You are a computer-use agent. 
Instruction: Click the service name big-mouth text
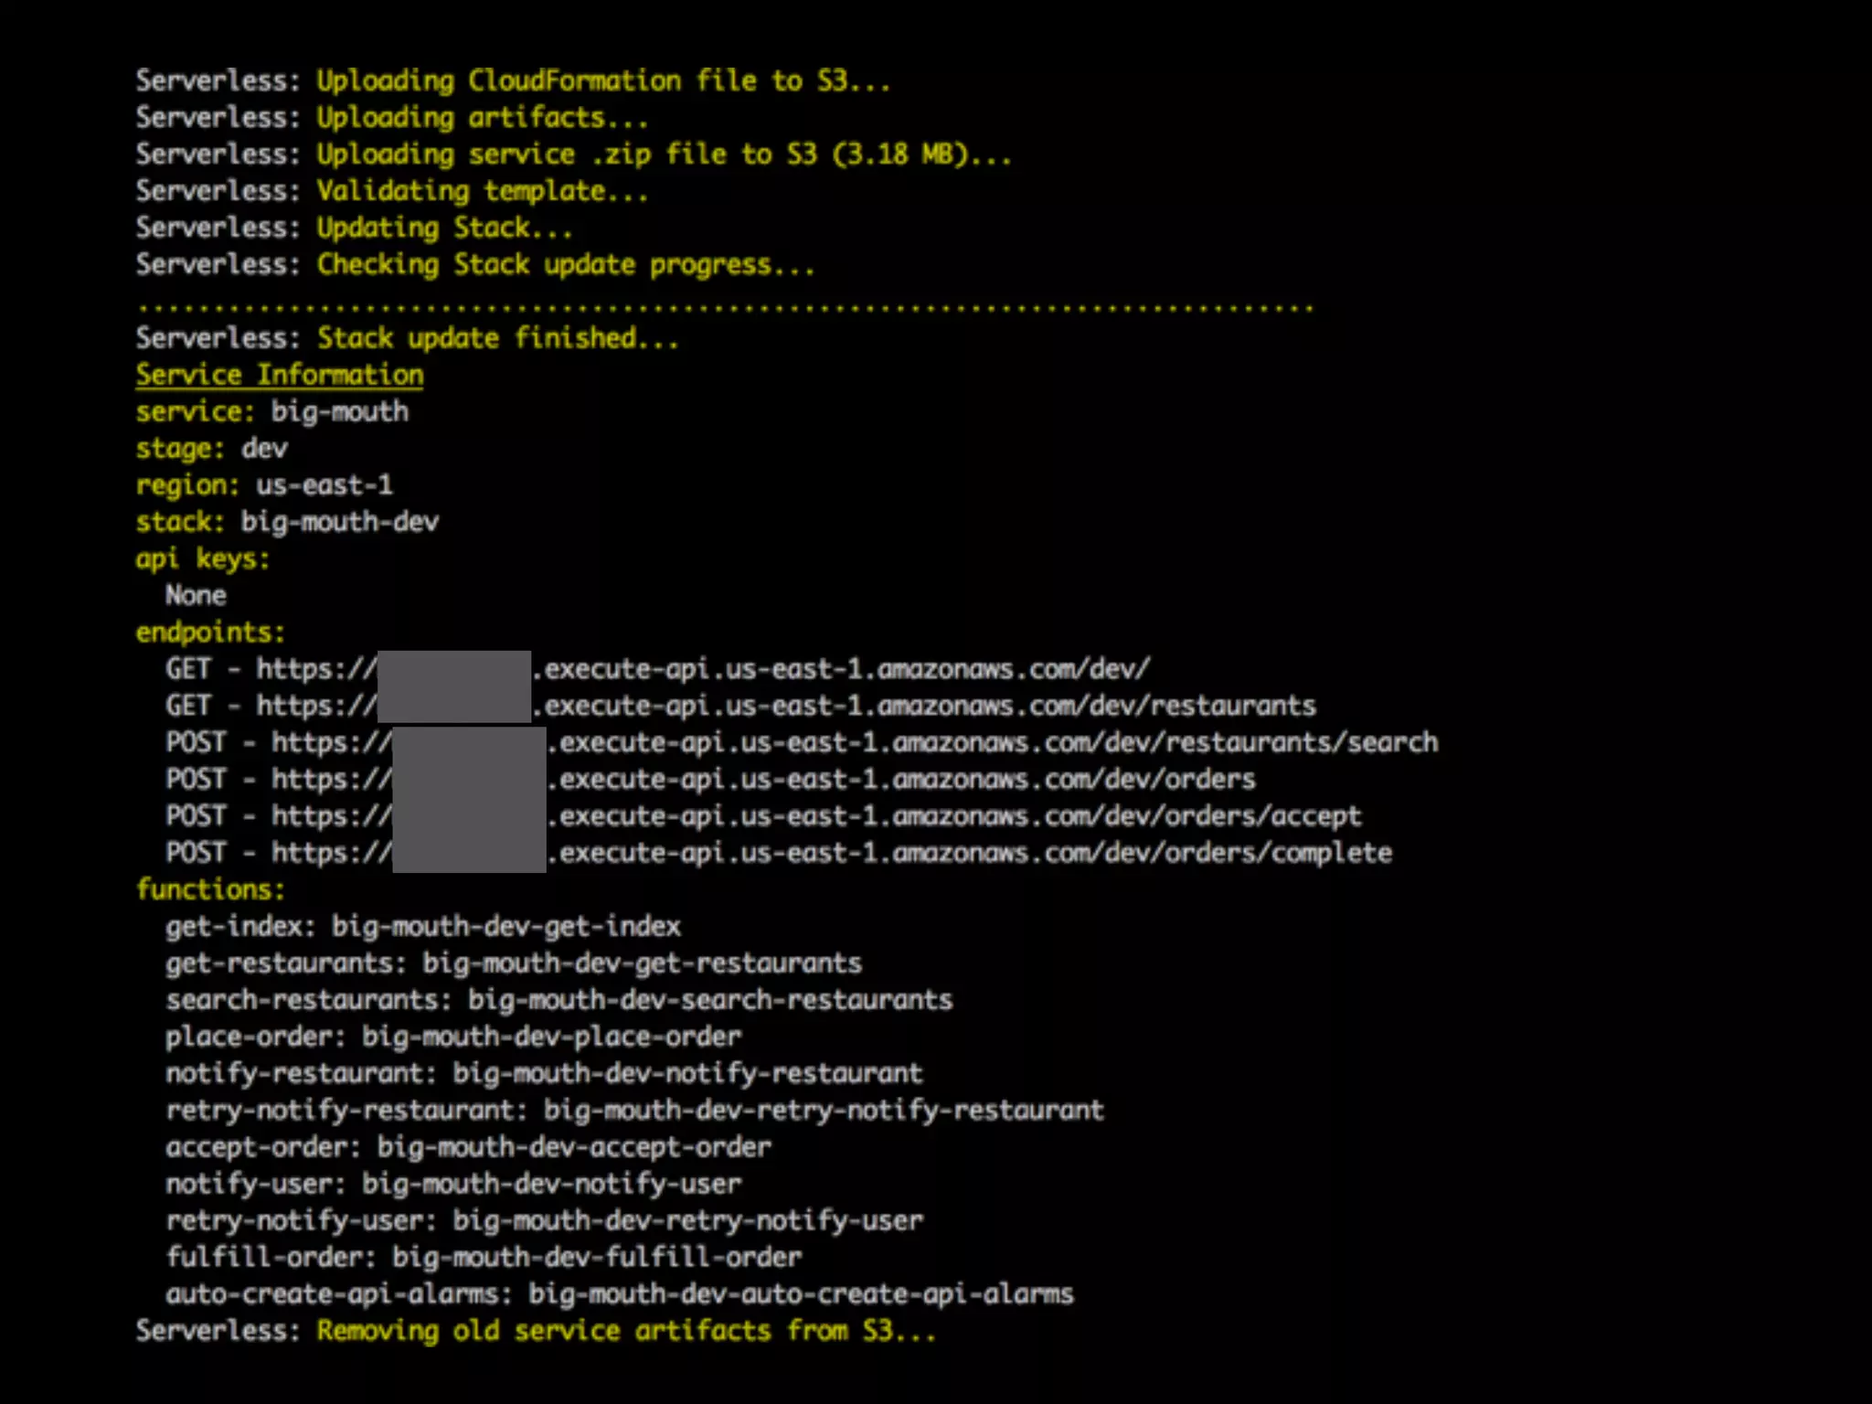[x=339, y=411]
